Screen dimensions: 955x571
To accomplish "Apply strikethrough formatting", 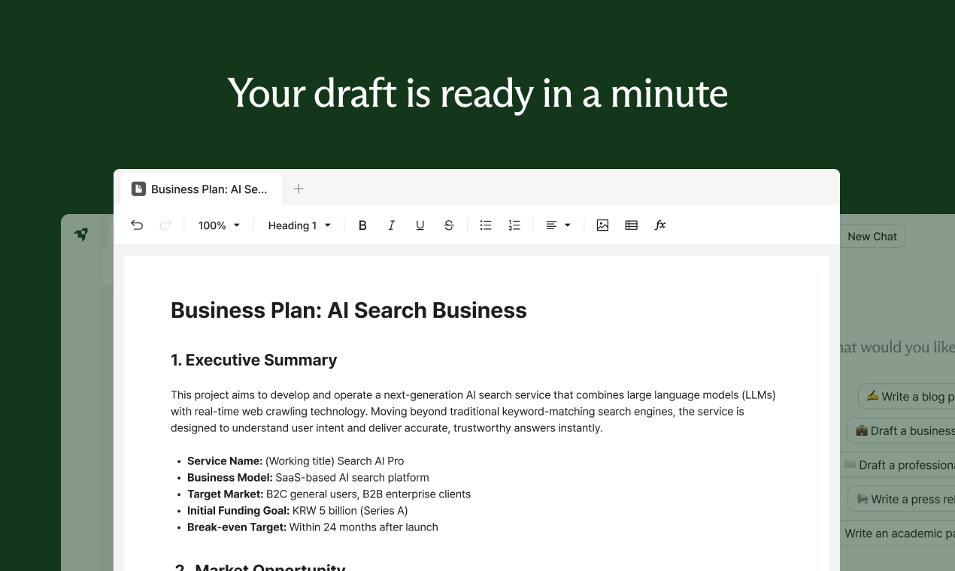I will pyautogui.click(x=448, y=225).
